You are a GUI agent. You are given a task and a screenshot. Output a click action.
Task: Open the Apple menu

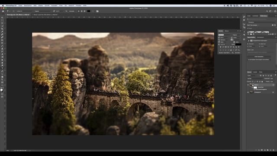pyautogui.click(x=3, y=6)
